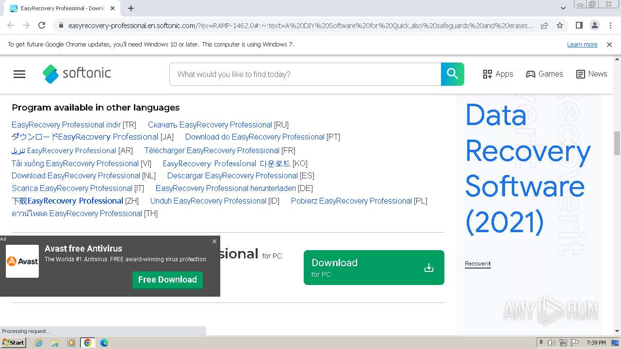Open the Action Center flag icon
Viewport: 621px width, 349px height.
[x=575, y=343]
